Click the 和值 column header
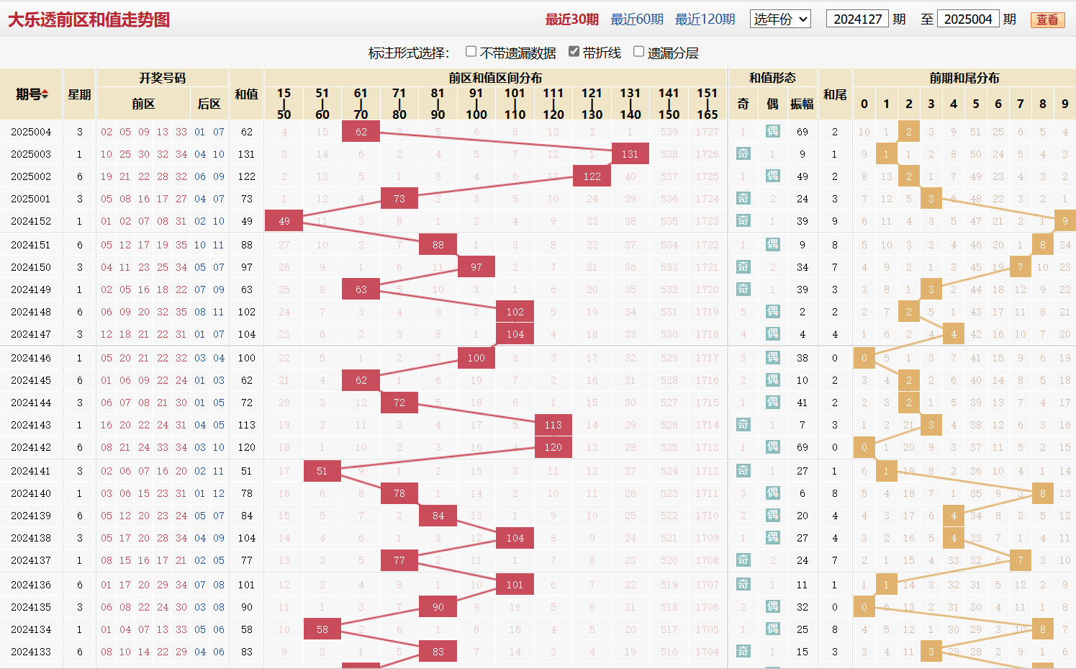1076x669 pixels. (x=247, y=94)
